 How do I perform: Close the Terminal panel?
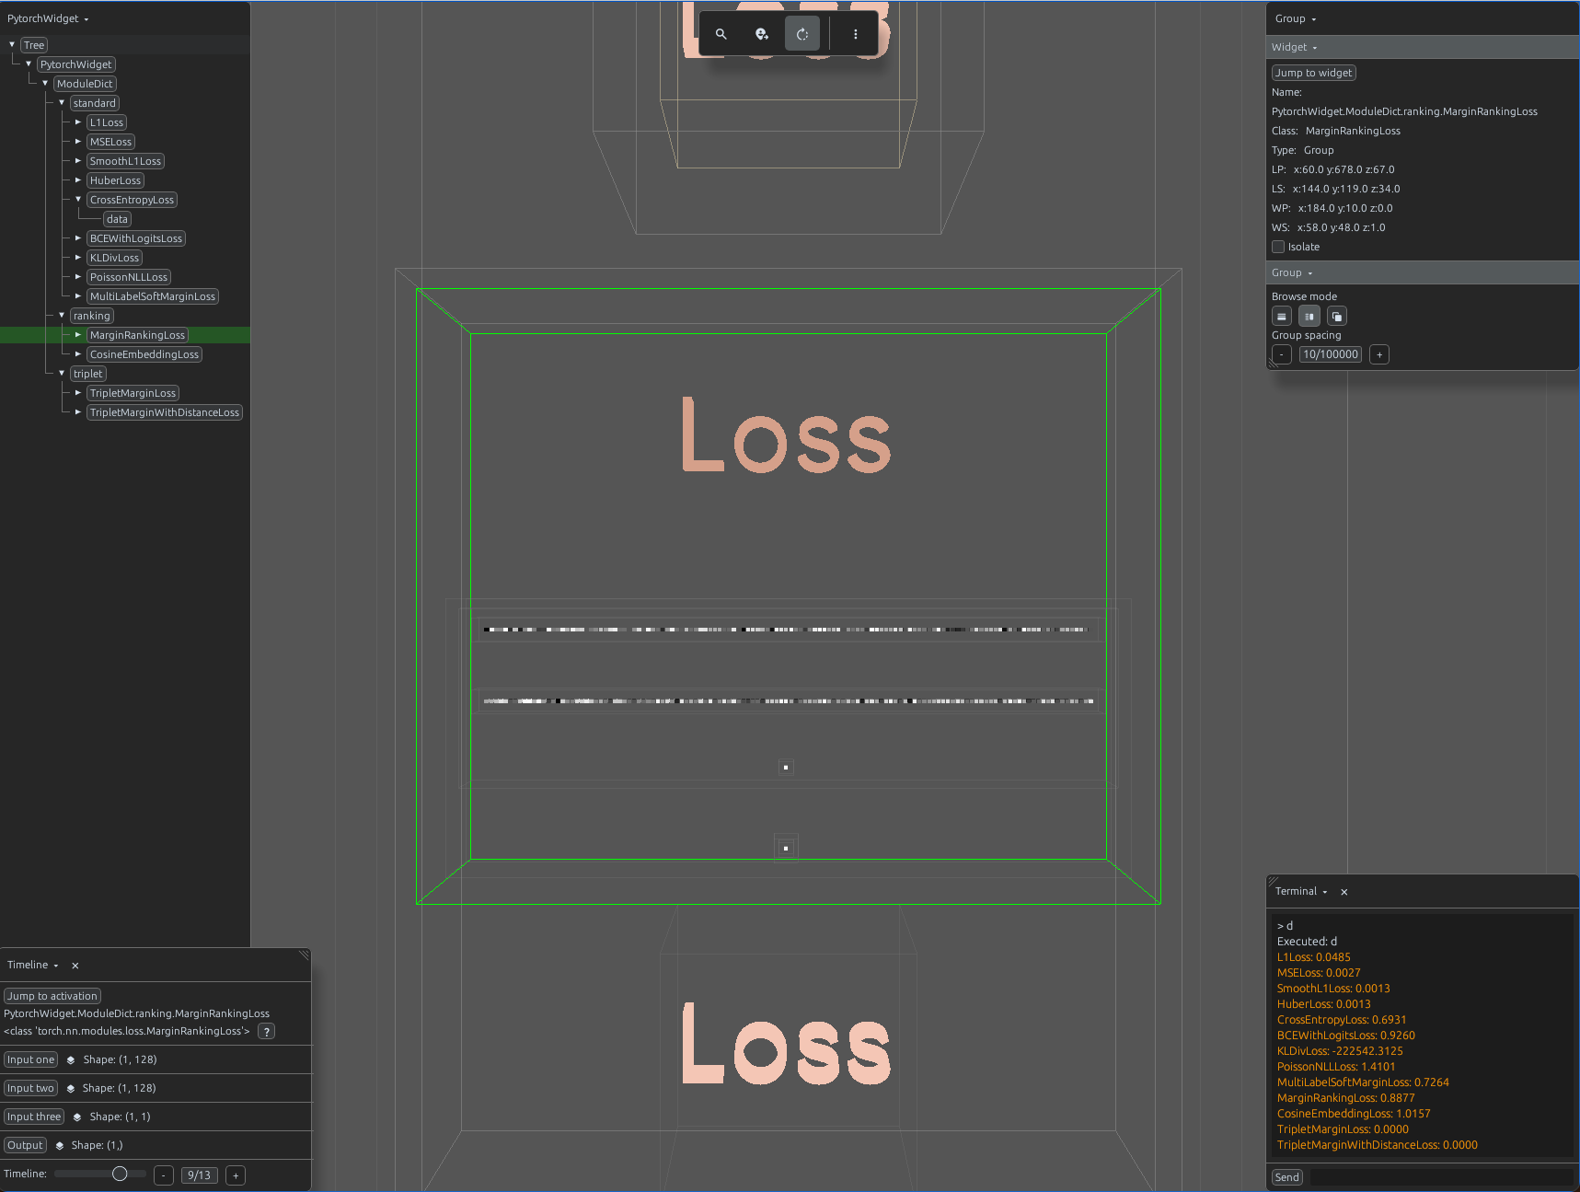(1344, 892)
